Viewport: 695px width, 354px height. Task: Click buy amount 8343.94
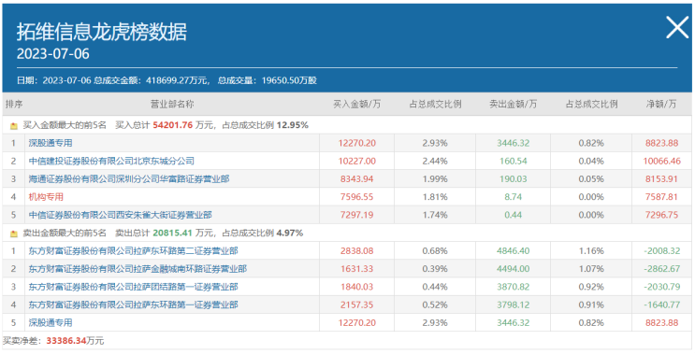click(x=356, y=179)
